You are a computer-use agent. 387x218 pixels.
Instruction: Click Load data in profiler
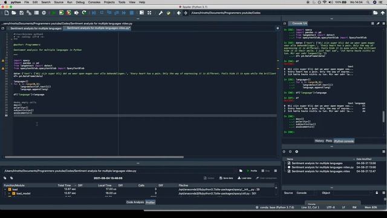tap(244, 178)
